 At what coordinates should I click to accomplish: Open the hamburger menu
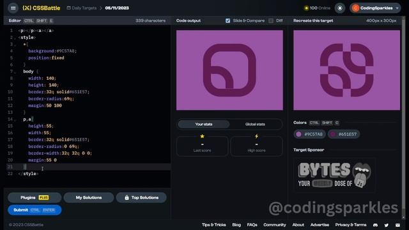pos(13,8)
